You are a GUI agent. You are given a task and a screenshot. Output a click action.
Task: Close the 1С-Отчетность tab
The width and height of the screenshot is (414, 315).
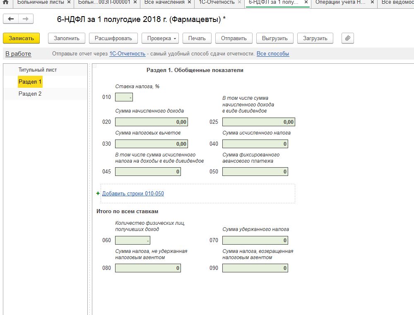pyautogui.click(x=239, y=2)
